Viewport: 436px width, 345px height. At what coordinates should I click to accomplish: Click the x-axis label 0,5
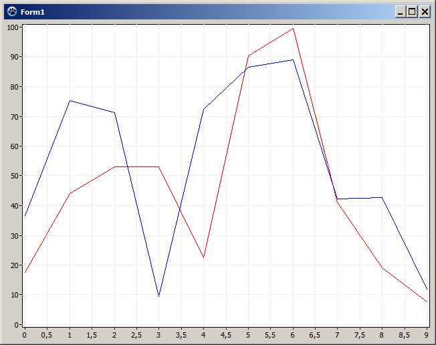tap(46, 335)
